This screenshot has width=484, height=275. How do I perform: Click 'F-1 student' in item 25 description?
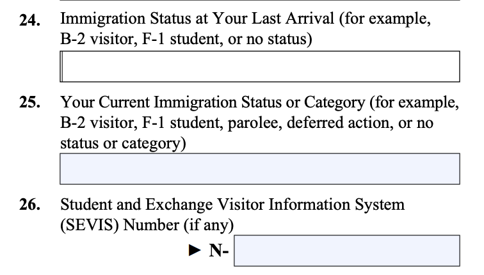tap(182, 123)
